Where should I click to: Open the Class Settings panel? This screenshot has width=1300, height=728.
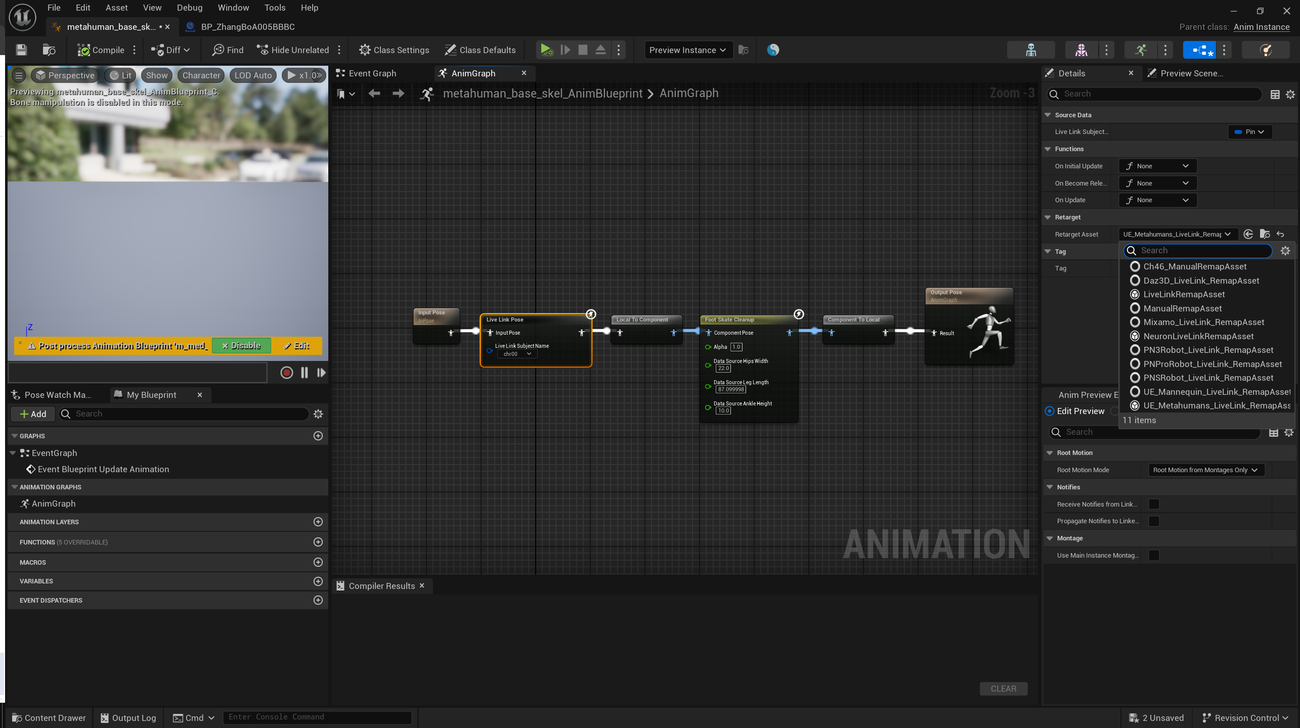click(394, 50)
